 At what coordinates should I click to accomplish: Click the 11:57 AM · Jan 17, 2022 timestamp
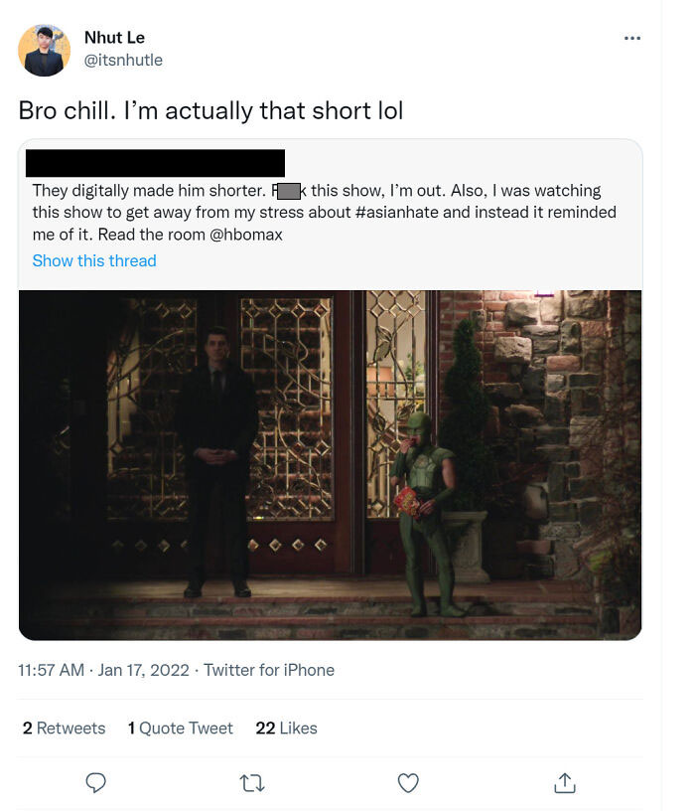(x=104, y=670)
